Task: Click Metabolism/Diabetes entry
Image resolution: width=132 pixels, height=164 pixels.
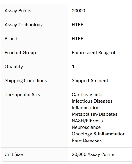Action: [x=94, y=114]
